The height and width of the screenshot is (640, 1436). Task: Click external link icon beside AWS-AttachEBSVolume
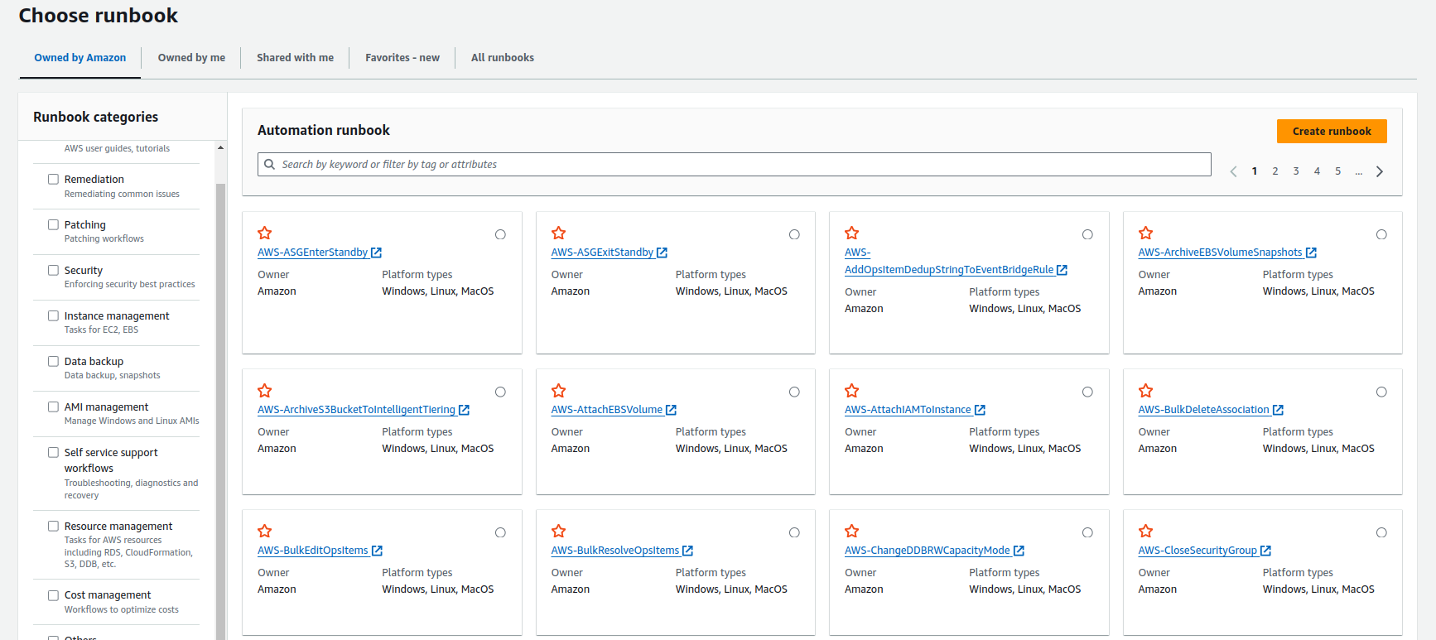click(x=672, y=410)
